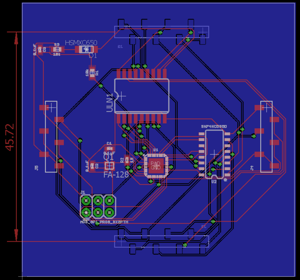This screenshot has height=280, width=300.
Task: Select the FA-128 text label
Action: 116,174
